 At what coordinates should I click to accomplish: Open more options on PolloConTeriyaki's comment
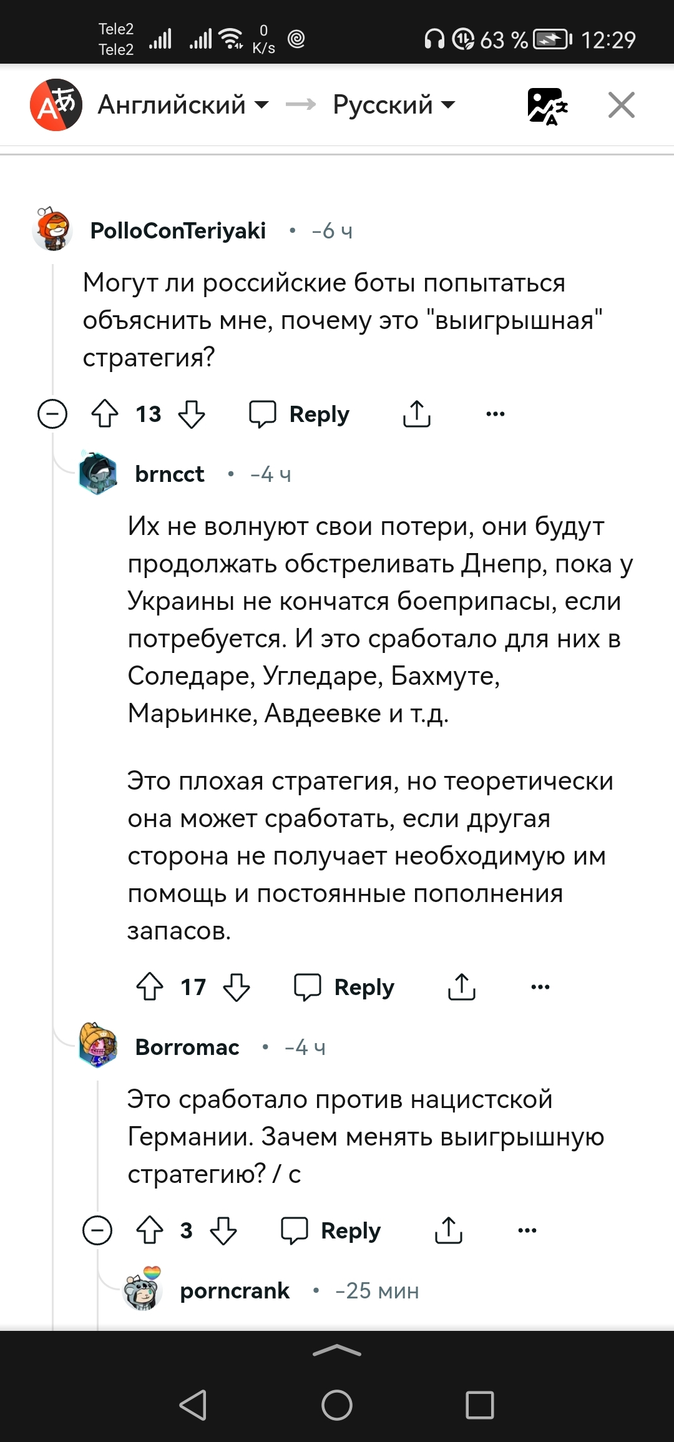tap(496, 414)
